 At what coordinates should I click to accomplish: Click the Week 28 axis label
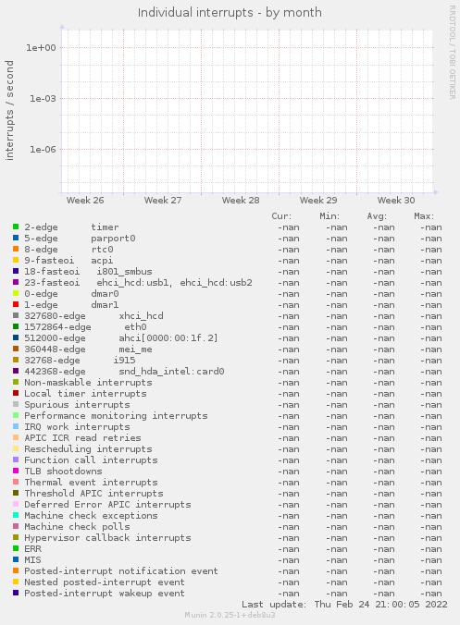tap(241, 200)
